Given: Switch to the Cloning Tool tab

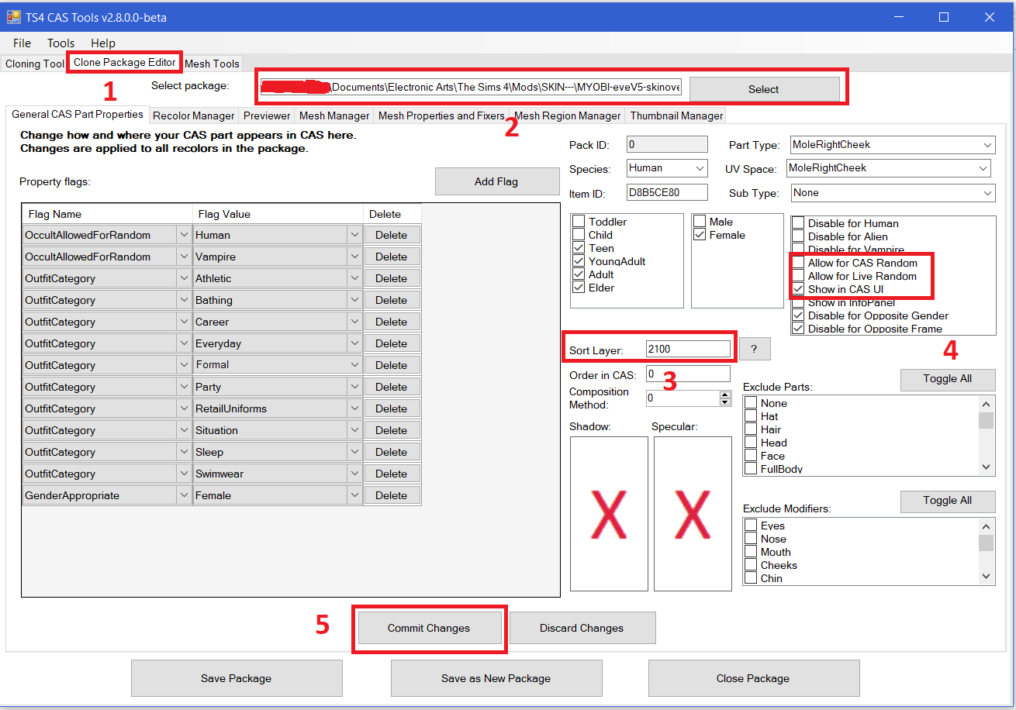Looking at the screenshot, I should pyautogui.click(x=34, y=64).
